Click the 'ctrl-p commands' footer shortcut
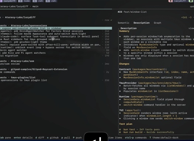 click(136, 138)
